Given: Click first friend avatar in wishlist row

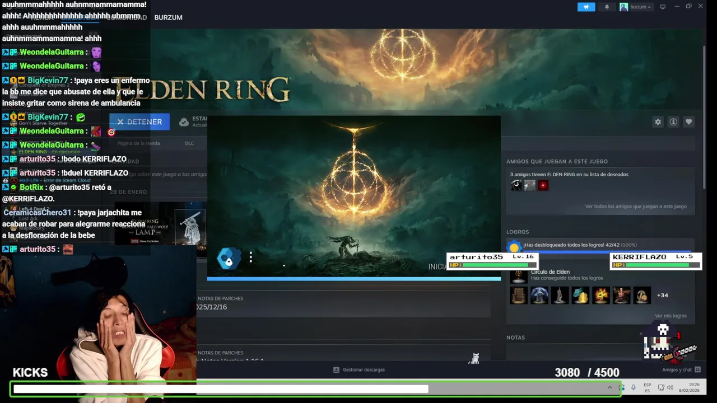Looking at the screenshot, I should tap(516, 185).
